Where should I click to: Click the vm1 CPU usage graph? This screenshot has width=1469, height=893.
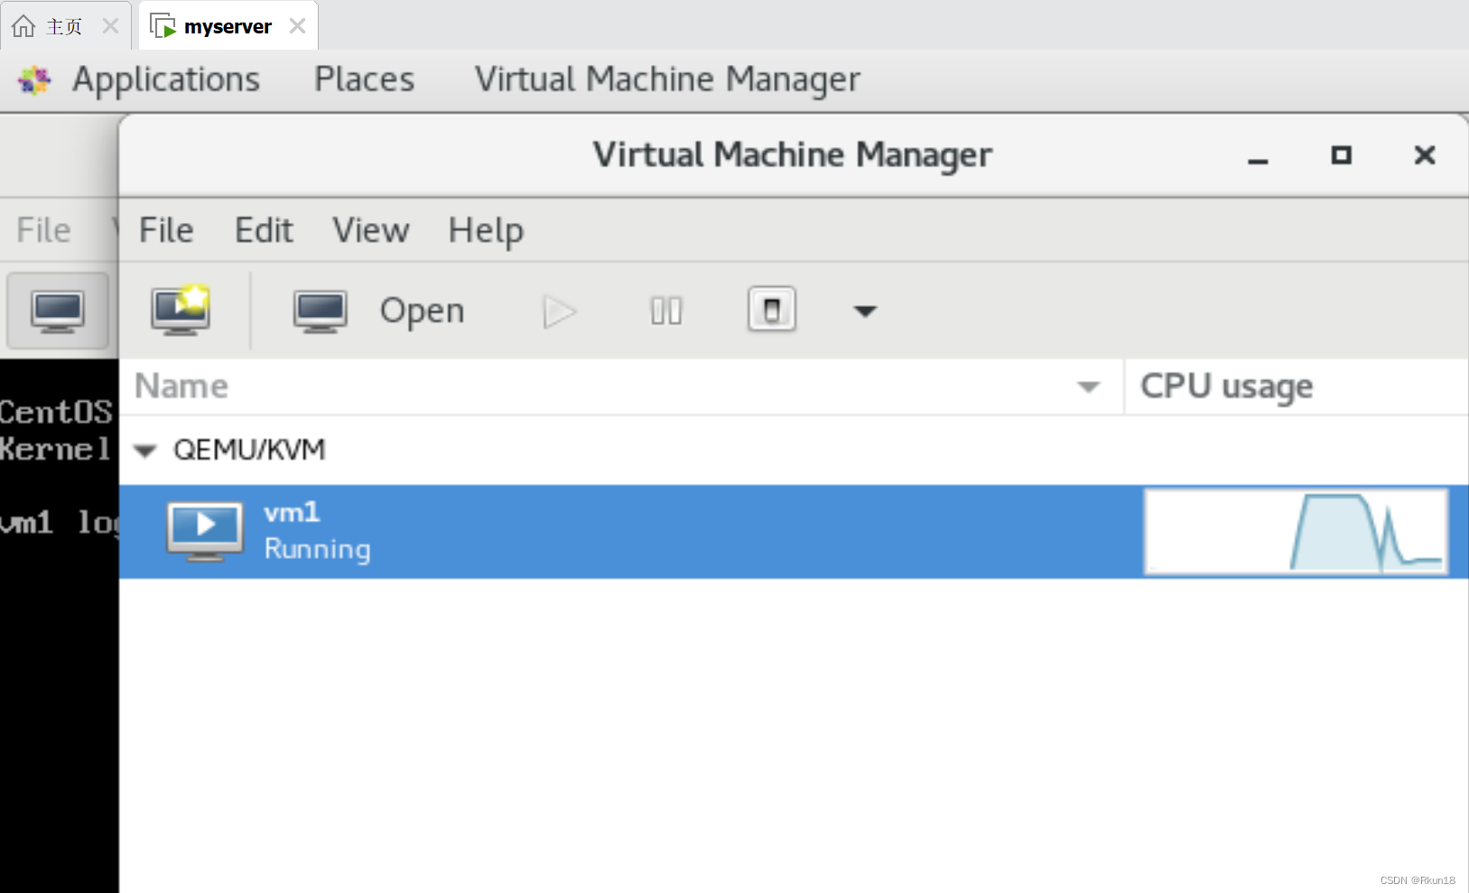(x=1297, y=532)
